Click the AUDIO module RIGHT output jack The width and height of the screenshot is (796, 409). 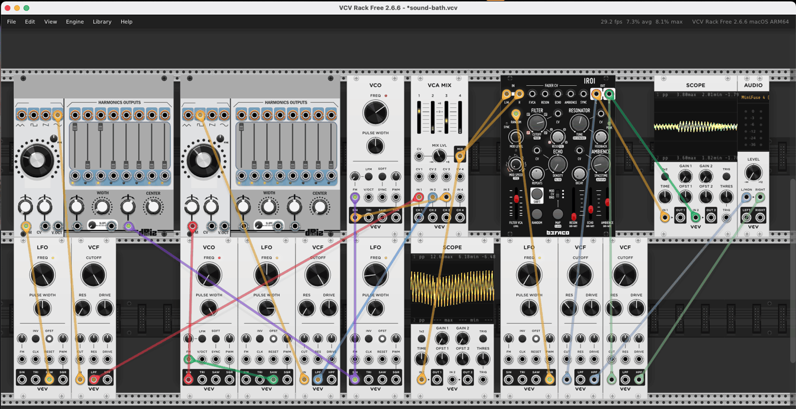click(x=760, y=216)
